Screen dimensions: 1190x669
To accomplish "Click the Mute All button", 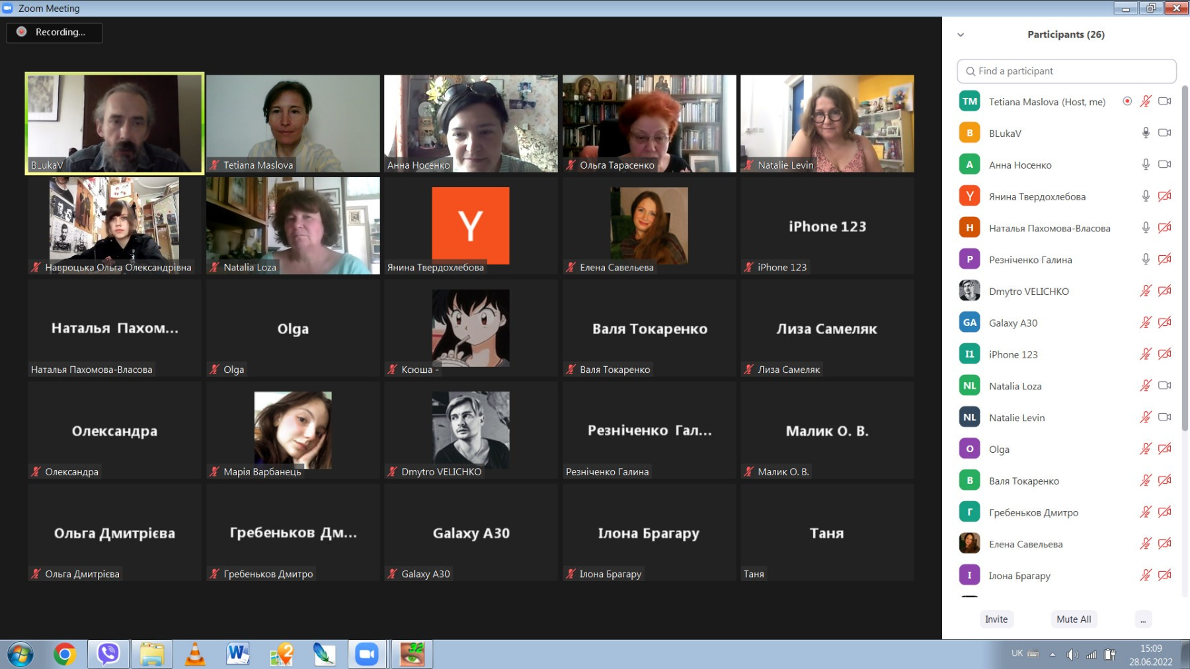I will click(1074, 619).
